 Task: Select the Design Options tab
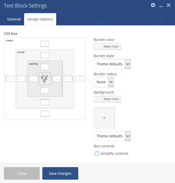click(x=40, y=19)
